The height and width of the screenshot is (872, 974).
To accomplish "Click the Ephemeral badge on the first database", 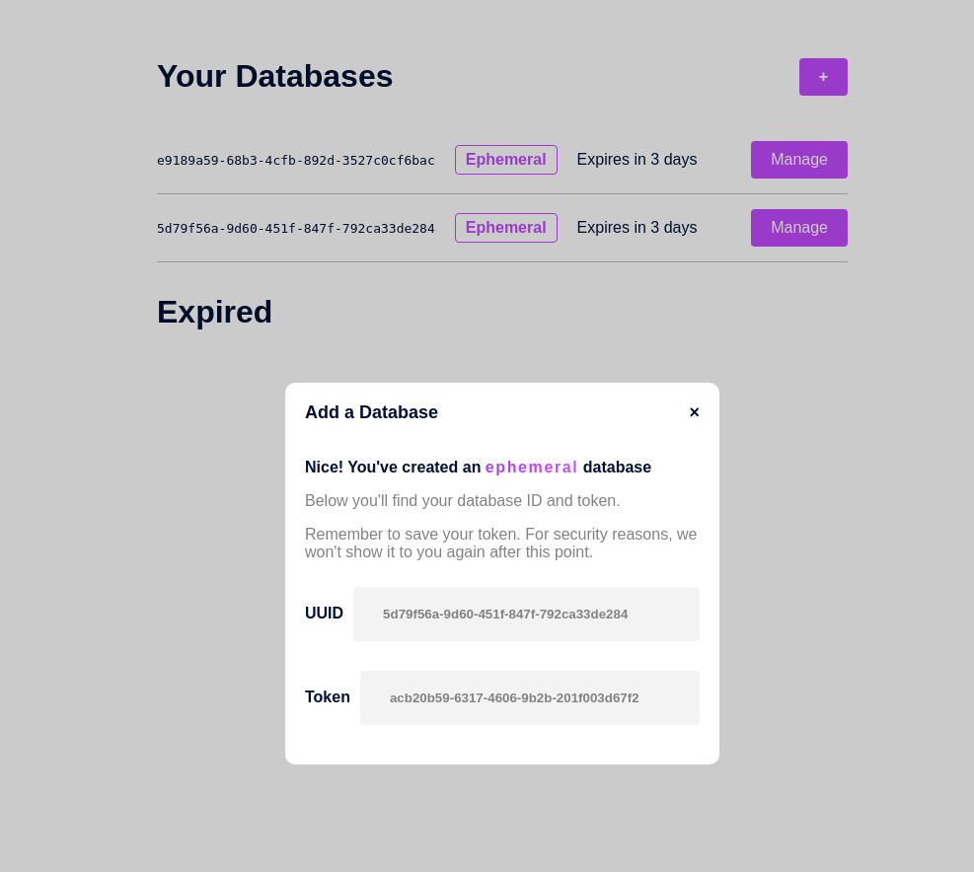I will (506, 159).
